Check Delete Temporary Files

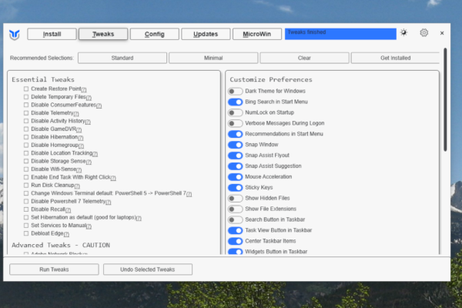click(x=26, y=97)
